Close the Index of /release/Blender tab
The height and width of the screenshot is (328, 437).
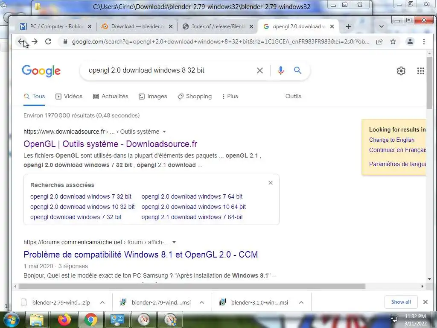pos(251,26)
